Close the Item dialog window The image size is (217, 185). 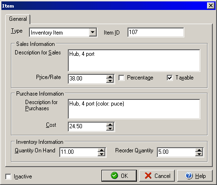coord(211,6)
